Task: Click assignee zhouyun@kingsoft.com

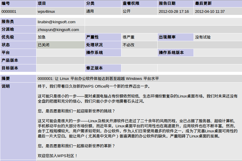Action: pos(58,30)
